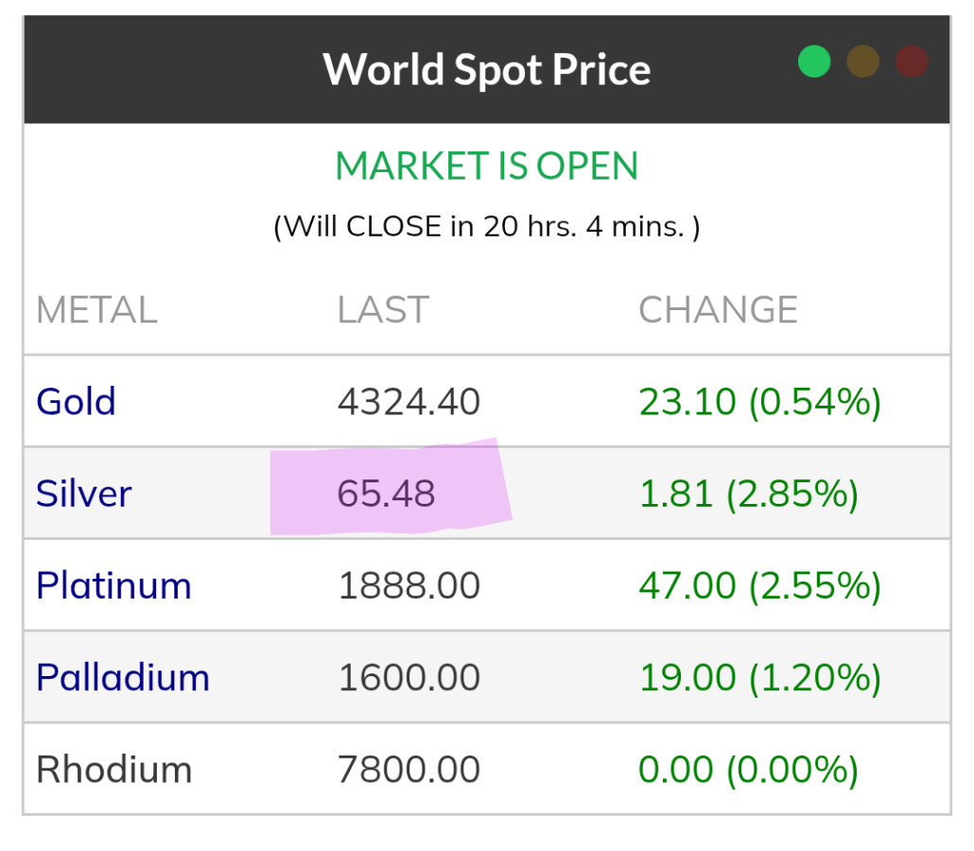Image resolution: width=974 pixels, height=851 pixels.
Task: Click the Palladium last price 1600.00
Action: pyautogui.click(x=409, y=678)
